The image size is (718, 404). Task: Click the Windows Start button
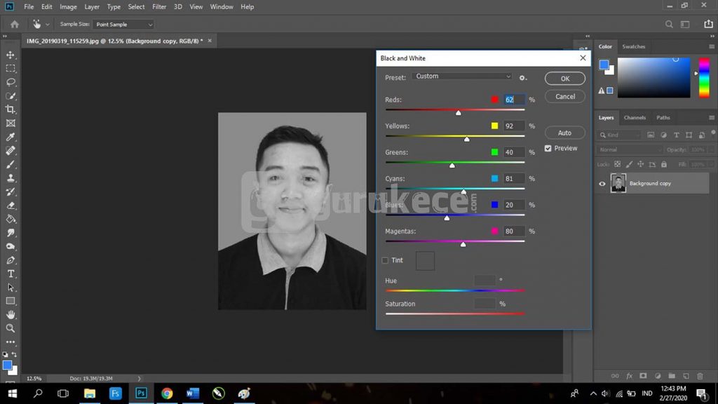pyautogui.click(x=13, y=393)
